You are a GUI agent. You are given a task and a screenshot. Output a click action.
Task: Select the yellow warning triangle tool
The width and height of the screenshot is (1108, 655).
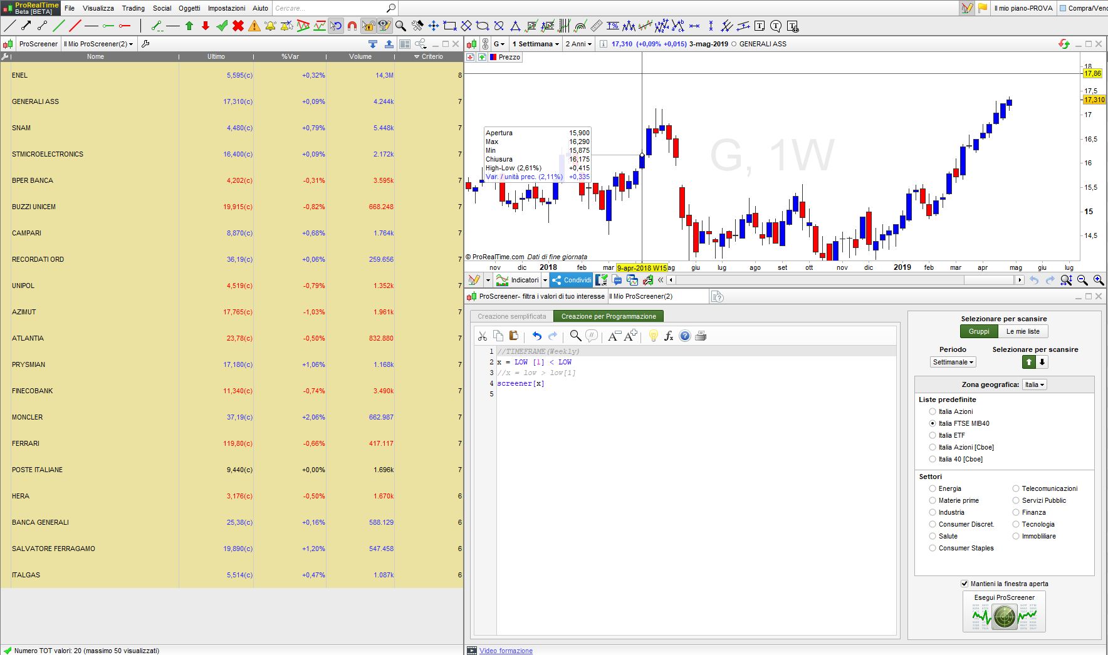[254, 26]
